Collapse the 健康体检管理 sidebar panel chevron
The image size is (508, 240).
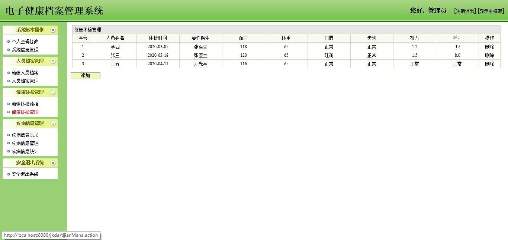tap(53, 92)
